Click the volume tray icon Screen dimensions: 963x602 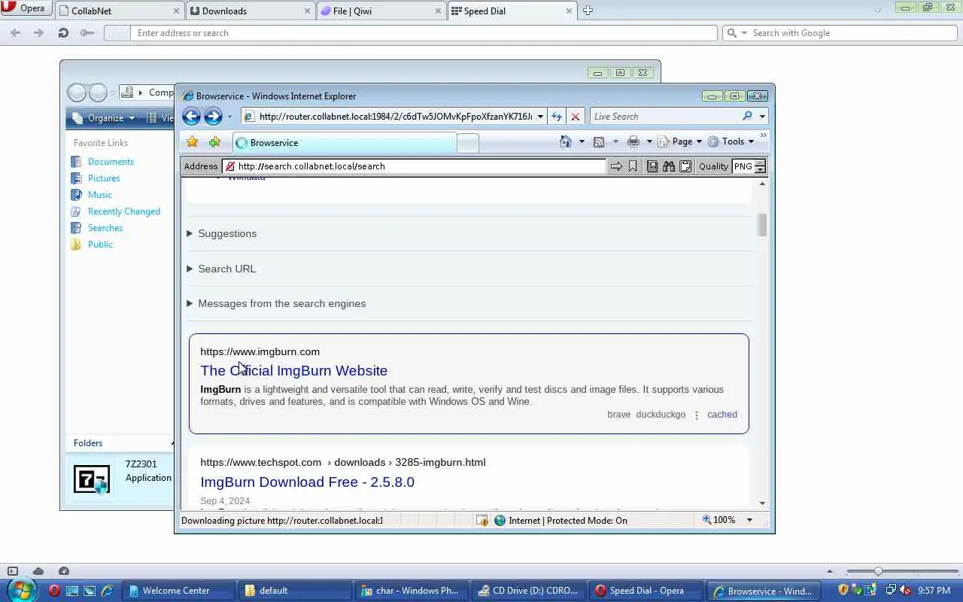tap(905, 590)
